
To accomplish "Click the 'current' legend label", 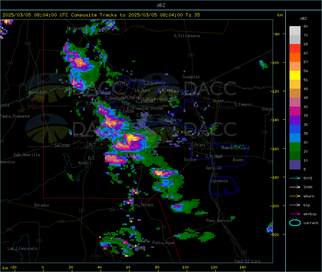I will pyautogui.click(x=311, y=223).
